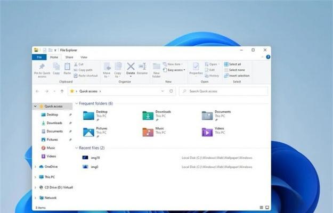333x213 pixels.
Task: Click Paste shortcut in ribbon
Action: point(86,76)
